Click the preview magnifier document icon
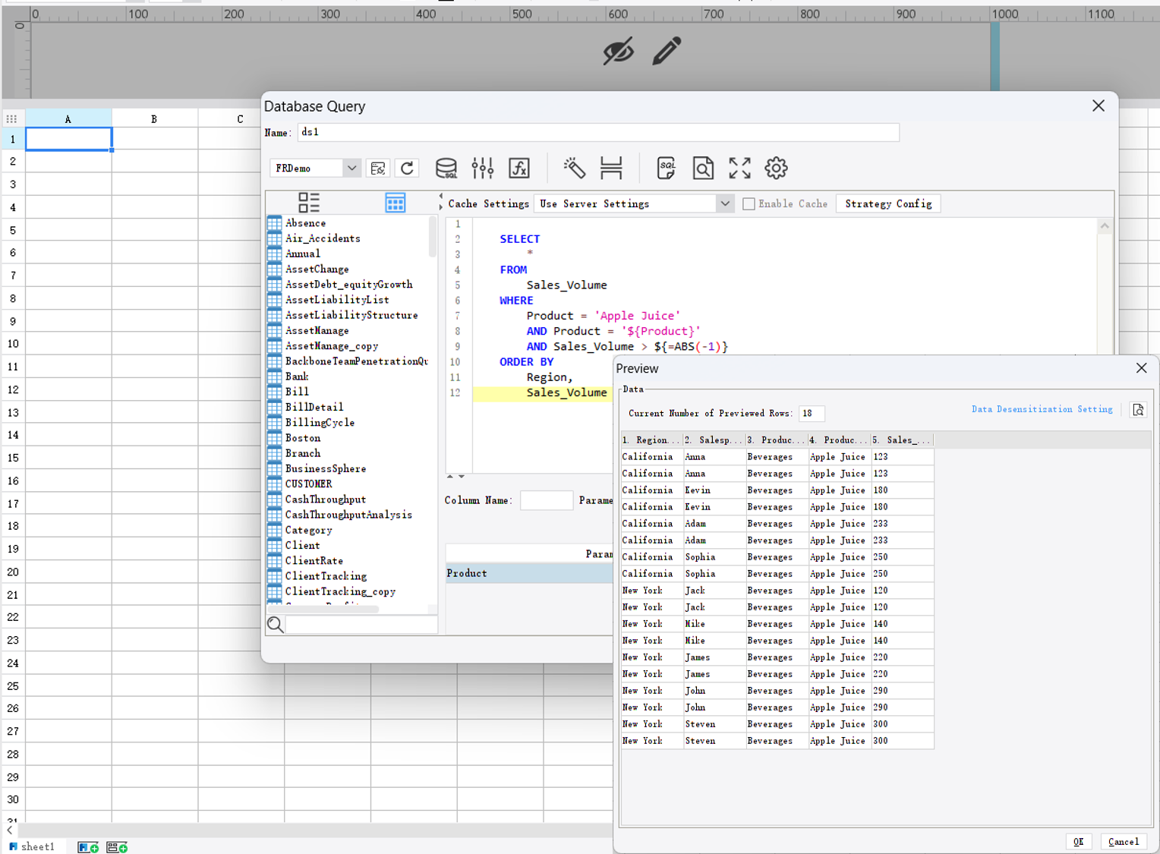This screenshot has width=1160, height=854. [x=703, y=168]
